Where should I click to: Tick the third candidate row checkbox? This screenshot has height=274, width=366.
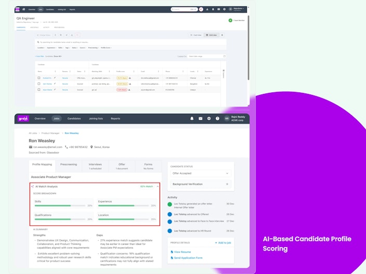[x=39, y=89]
